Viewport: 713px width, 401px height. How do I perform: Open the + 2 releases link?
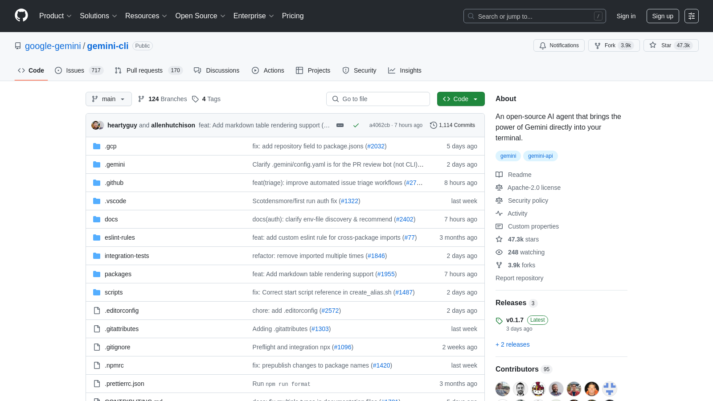(512, 344)
